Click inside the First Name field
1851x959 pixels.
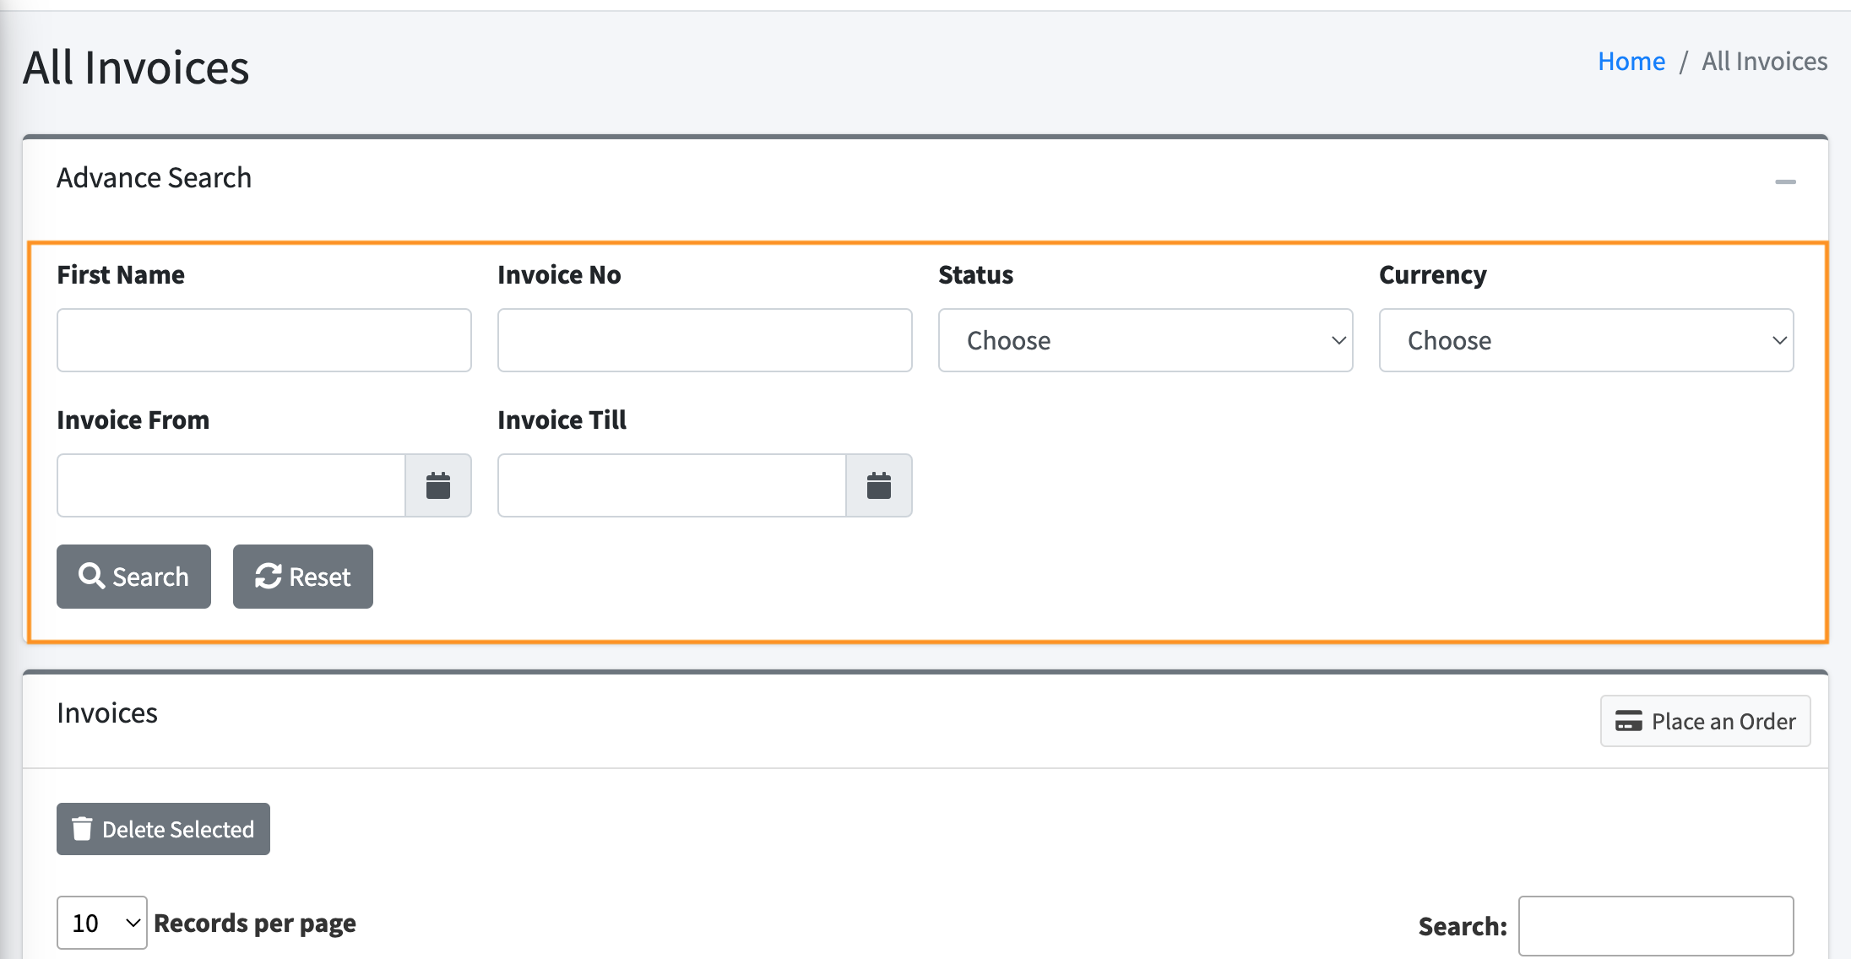(263, 340)
